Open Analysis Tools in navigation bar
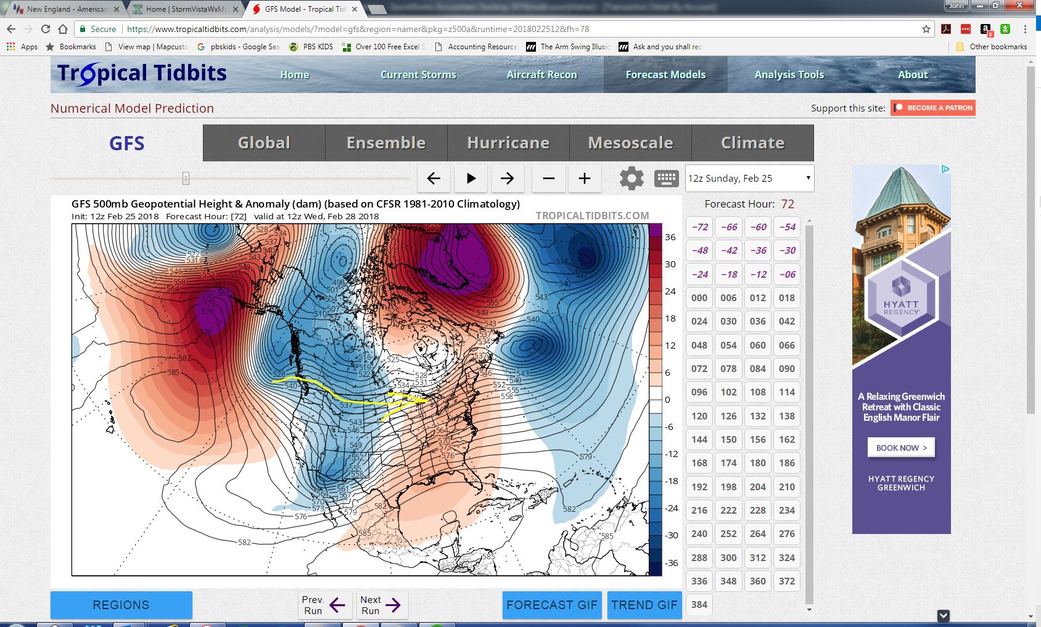1041x627 pixels. pyautogui.click(x=789, y=75)
